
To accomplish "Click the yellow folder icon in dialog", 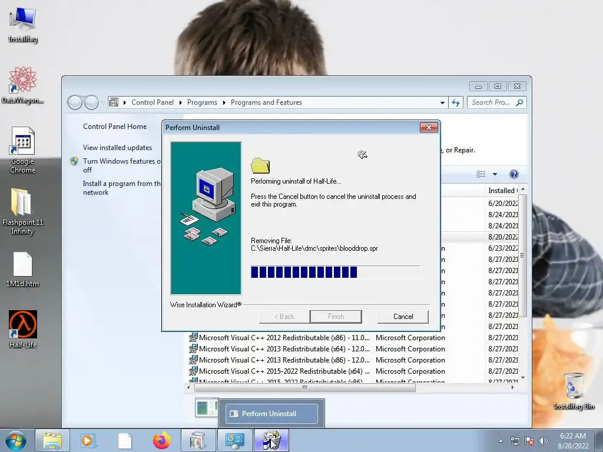I will click(260, 165).
